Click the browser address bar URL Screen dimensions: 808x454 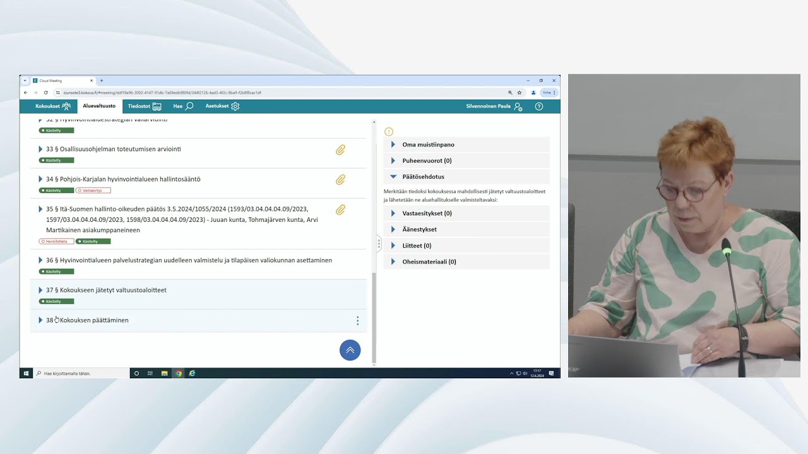(x=162, y=93)
